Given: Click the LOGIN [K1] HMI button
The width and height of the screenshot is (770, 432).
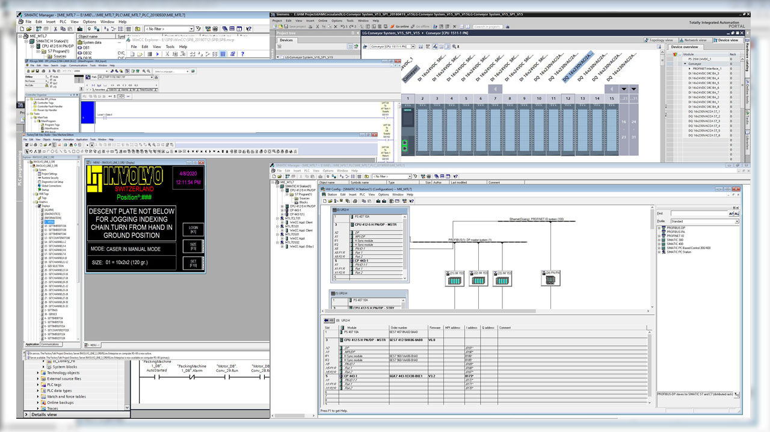Looking at the screenshot, I should 193,229.
